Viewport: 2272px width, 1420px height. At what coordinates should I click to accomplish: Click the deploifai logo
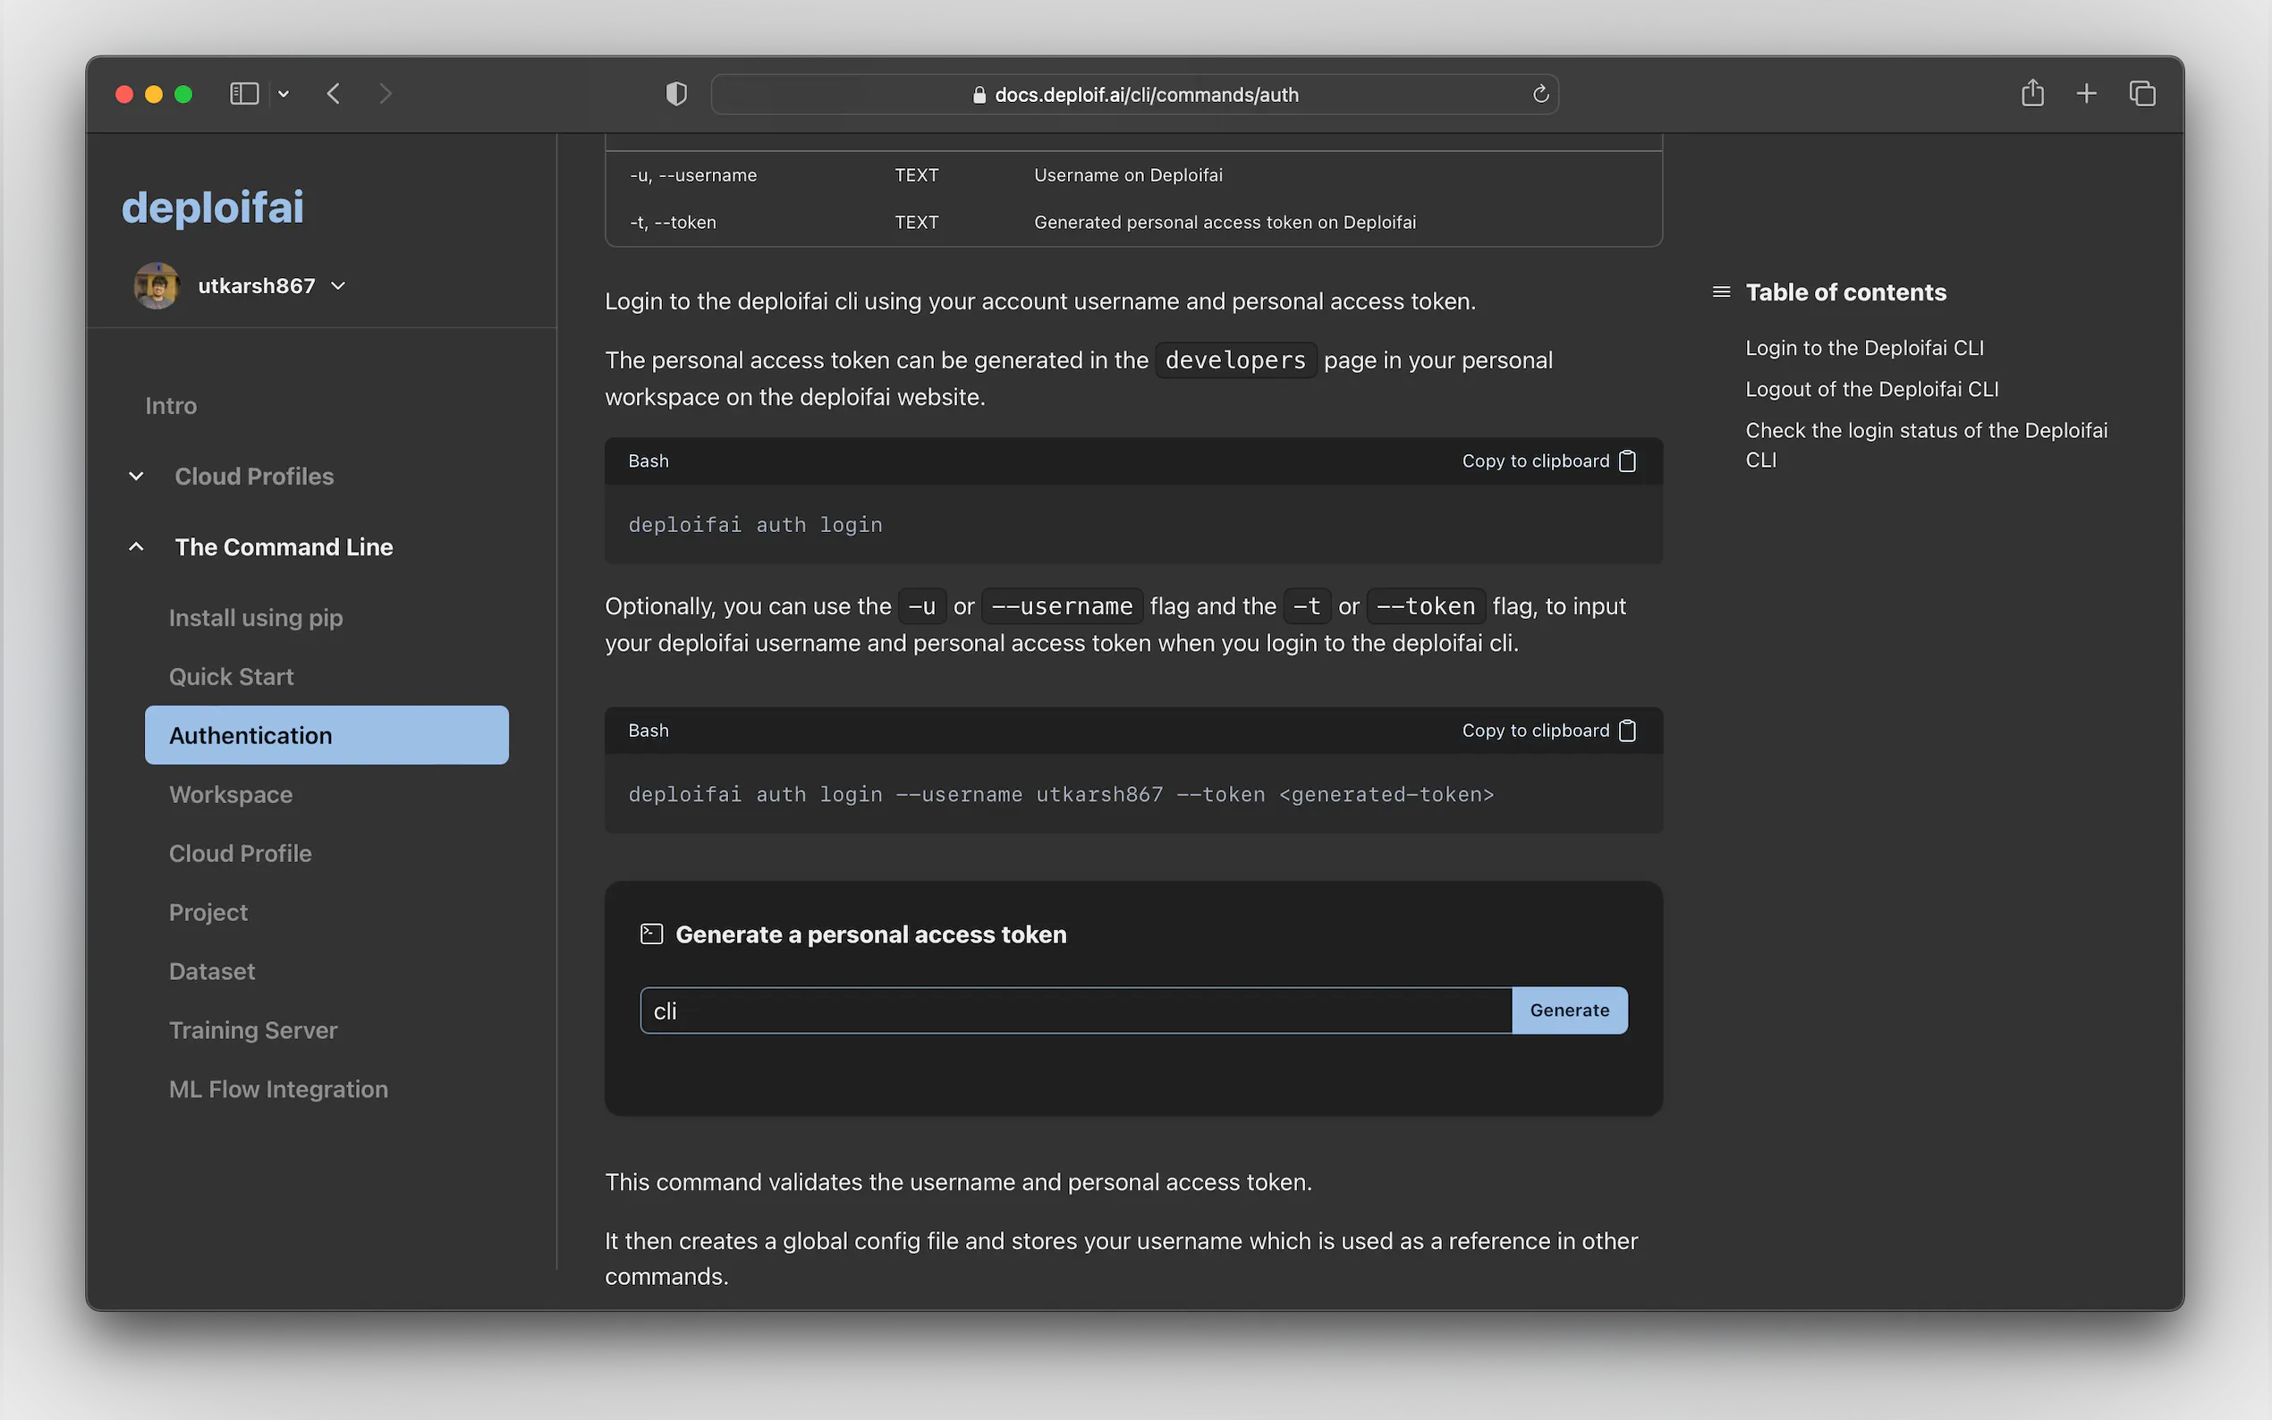coord(213,207)
